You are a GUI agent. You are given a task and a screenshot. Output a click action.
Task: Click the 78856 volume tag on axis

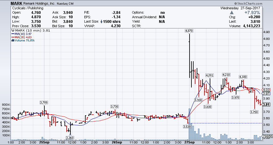point(267,136)
